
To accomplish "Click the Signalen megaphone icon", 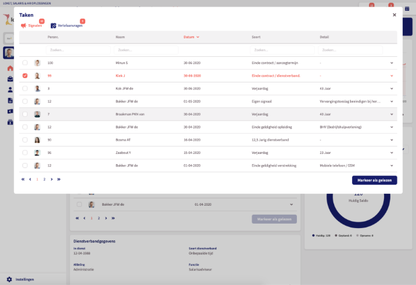I will coord(24,26).
